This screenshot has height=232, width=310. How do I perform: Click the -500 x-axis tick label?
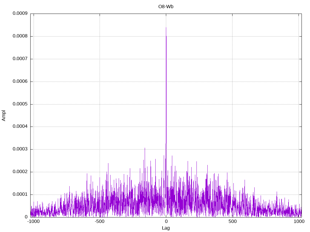click(x=99, y=221)
